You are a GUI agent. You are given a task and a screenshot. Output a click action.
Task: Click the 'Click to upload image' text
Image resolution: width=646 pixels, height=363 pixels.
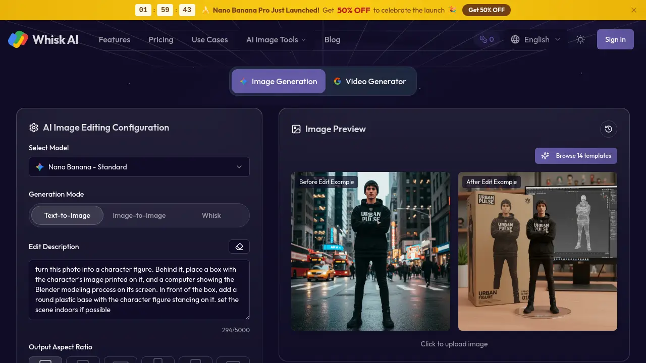(454, 344)
